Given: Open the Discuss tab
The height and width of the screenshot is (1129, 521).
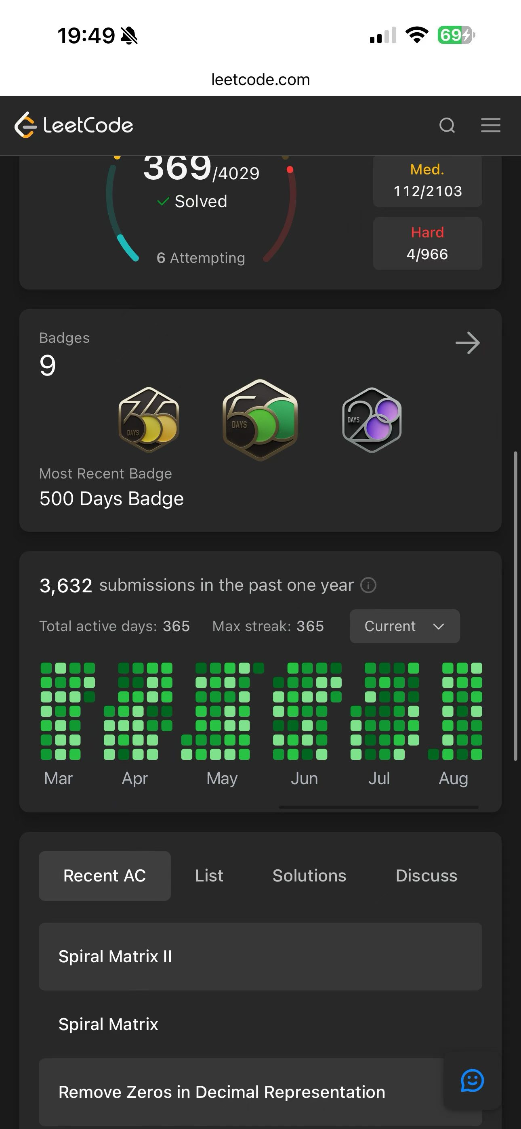Looking at the screenshot, I should (x=426, y=876).
